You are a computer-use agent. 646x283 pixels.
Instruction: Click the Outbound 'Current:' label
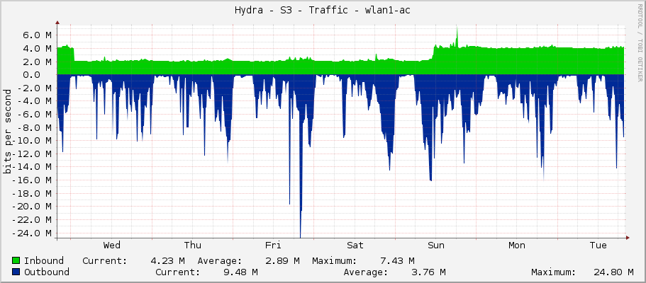pos(178,272)
